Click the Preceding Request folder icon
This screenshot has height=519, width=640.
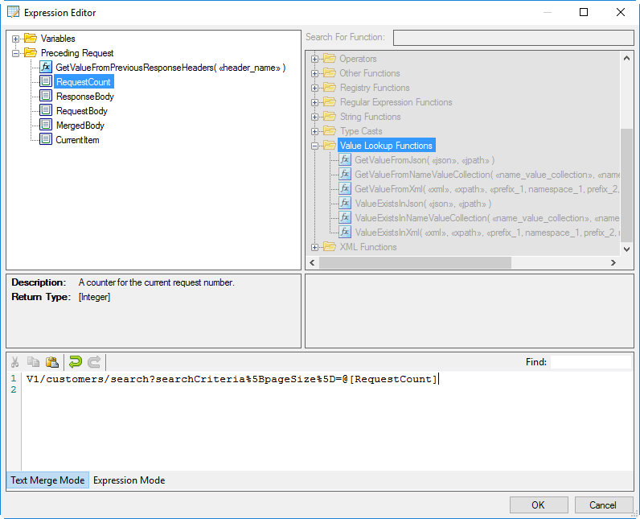[31, 52]
